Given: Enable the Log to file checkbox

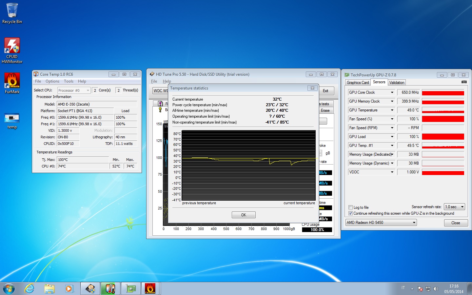Looking at the screenshot, I should [351, 207].
